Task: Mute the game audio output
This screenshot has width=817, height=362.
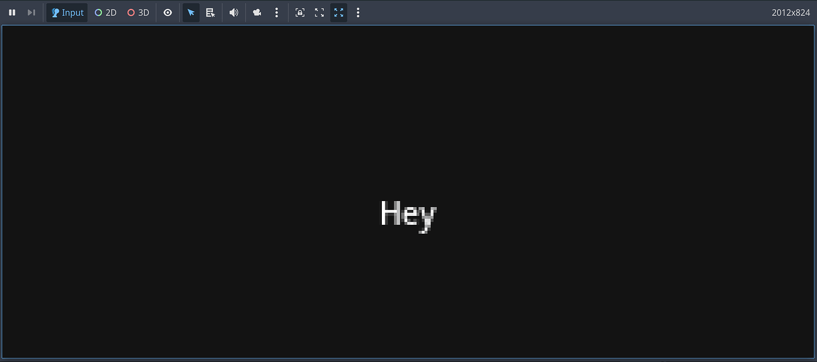Action: tap(233, 12)
